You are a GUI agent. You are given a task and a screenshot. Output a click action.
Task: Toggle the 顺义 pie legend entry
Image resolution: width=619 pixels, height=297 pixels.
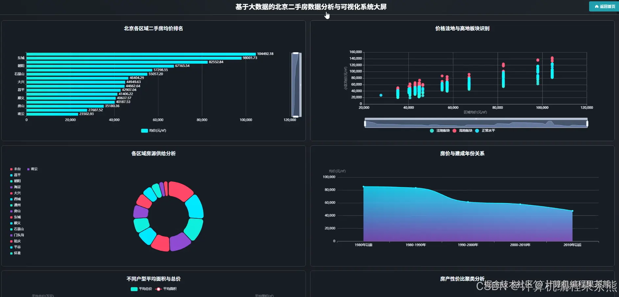(15, 223)
